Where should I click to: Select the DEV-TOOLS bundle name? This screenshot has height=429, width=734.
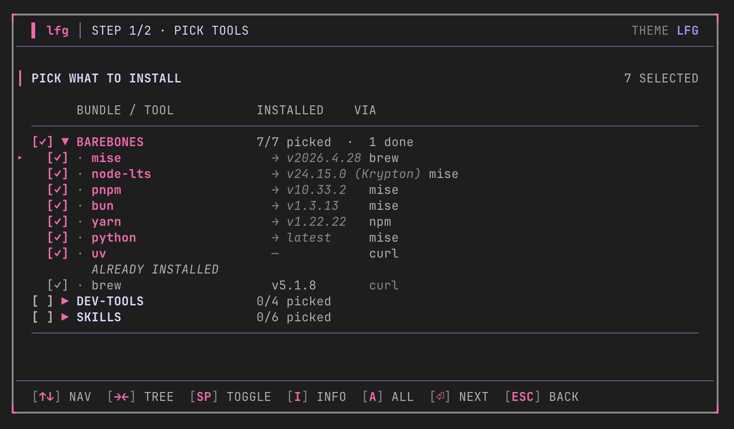(x=110, y=301)
